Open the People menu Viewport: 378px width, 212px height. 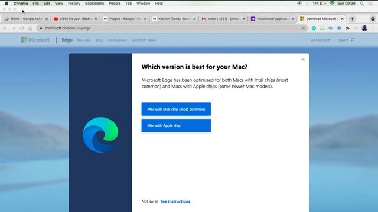115,4
